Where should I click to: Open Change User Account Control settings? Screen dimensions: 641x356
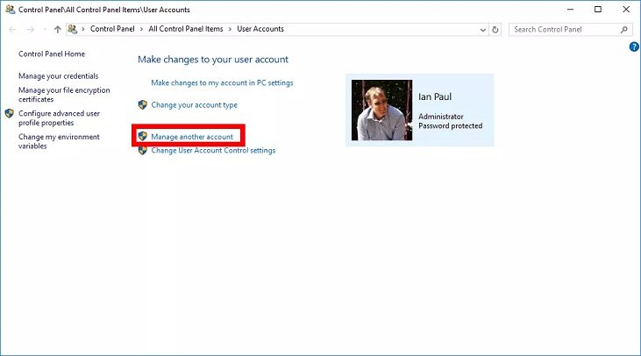click(x=213, y=151)
